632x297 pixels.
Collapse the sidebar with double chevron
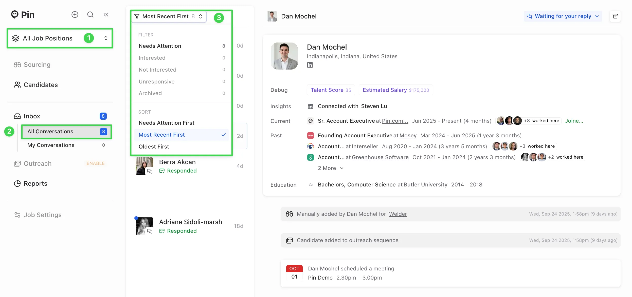tap(106, 15)
